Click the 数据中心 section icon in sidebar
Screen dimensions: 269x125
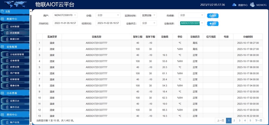[2, 19]
